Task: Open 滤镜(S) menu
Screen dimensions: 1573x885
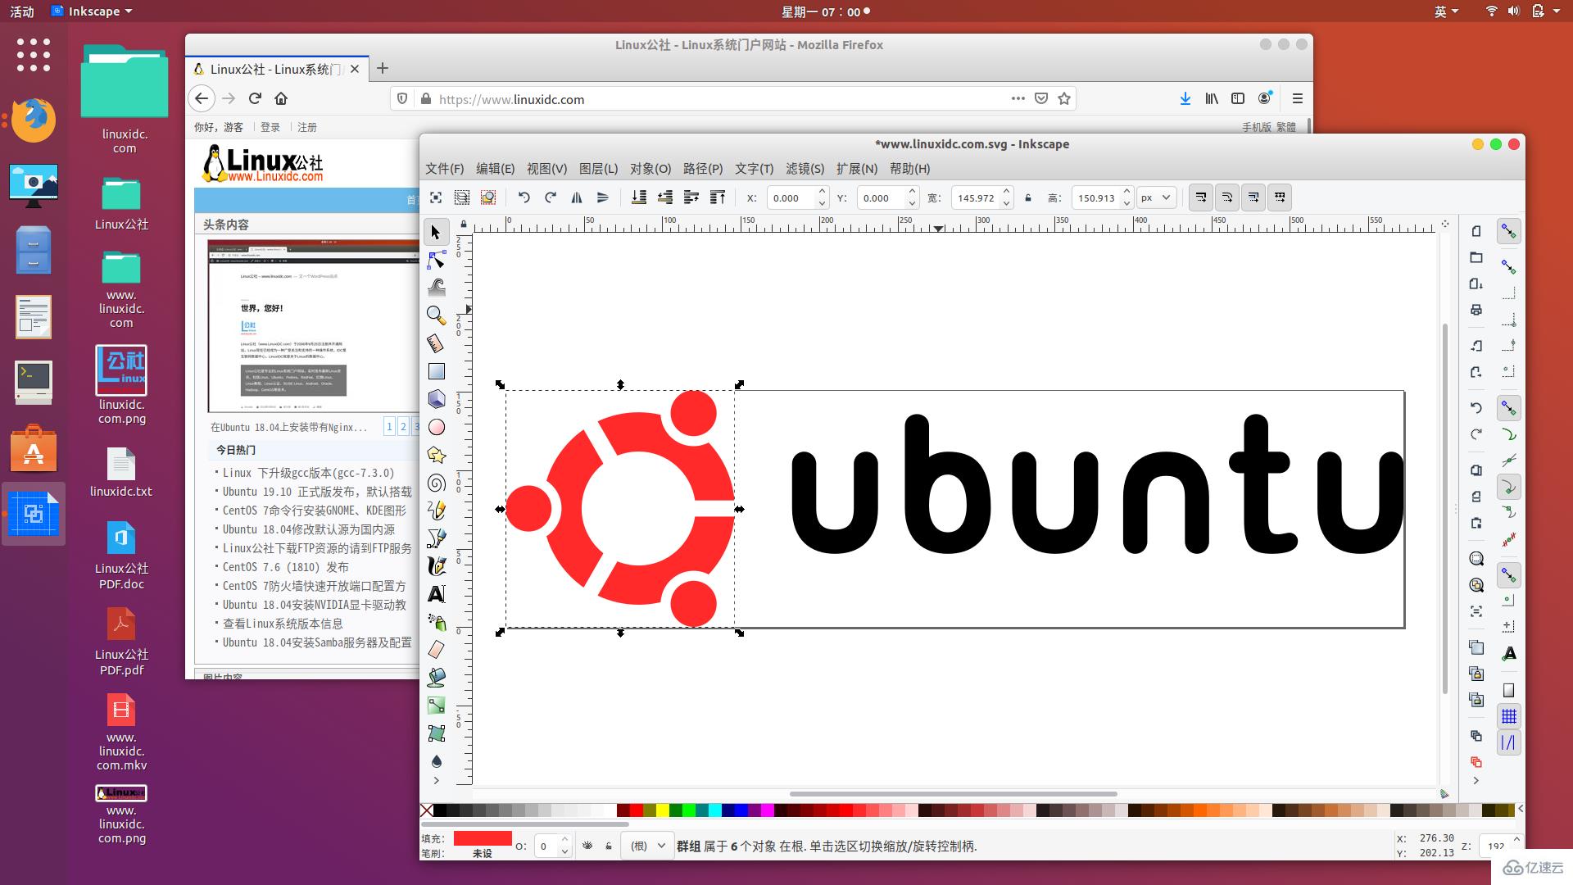Action: point(805,169)
